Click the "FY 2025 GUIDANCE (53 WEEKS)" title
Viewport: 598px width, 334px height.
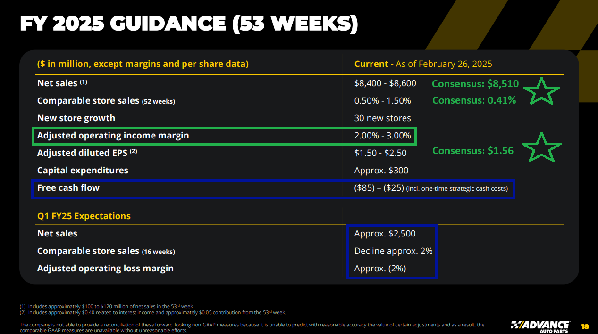tap(189, 24)
